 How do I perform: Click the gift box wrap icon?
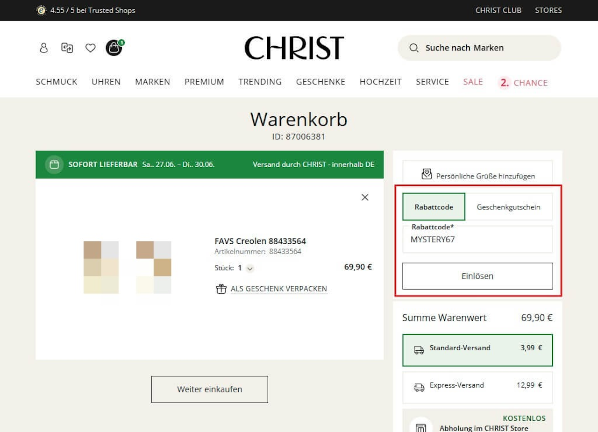coord(221,289)
